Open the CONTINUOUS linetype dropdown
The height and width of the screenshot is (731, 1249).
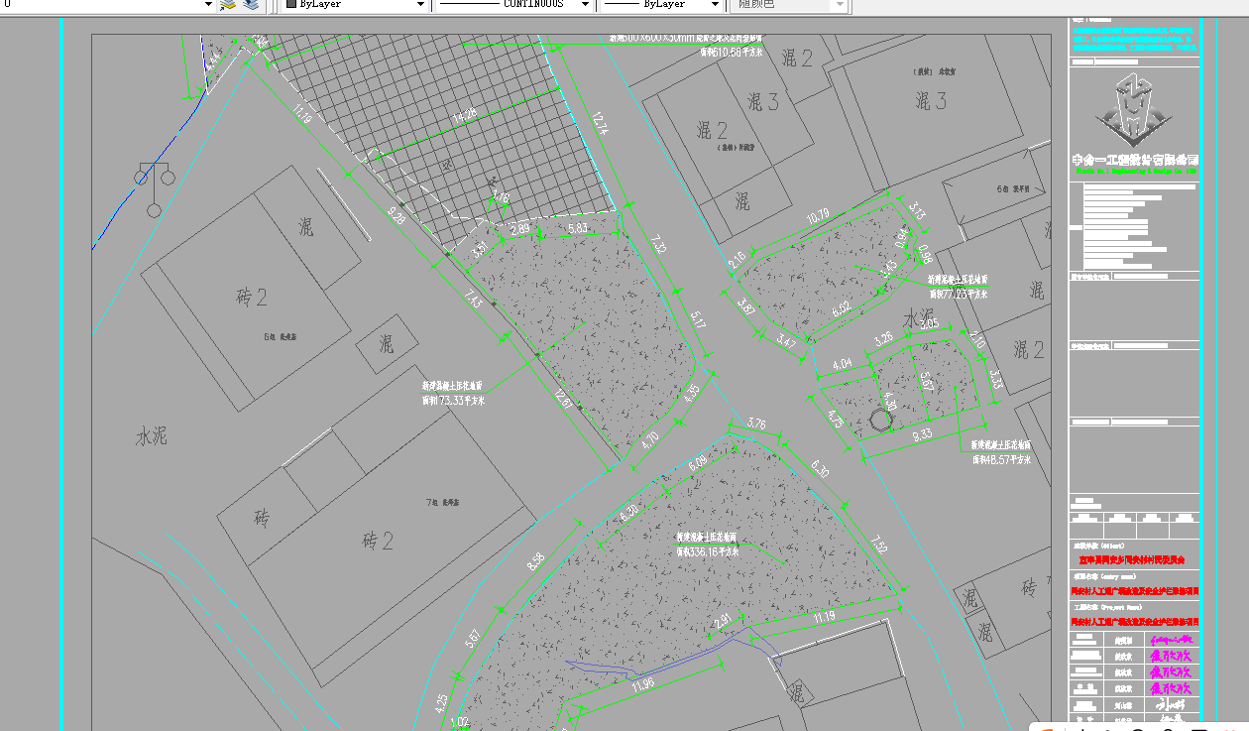[513, 5]
